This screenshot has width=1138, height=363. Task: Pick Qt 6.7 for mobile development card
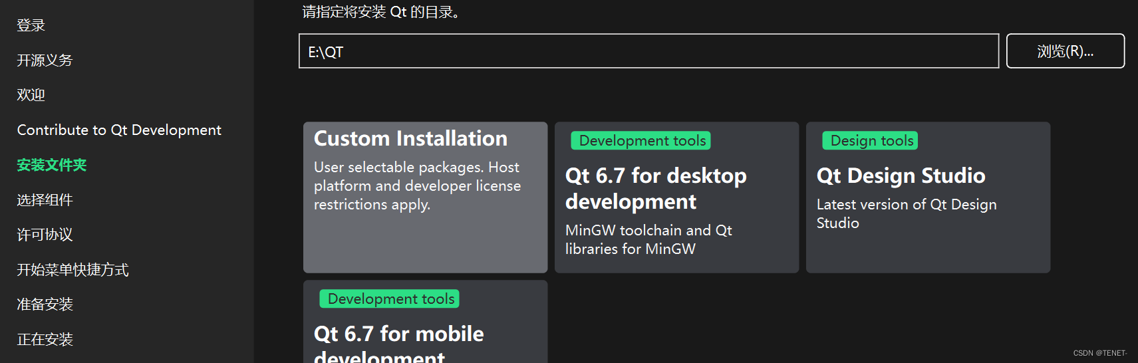pos(425,322)
